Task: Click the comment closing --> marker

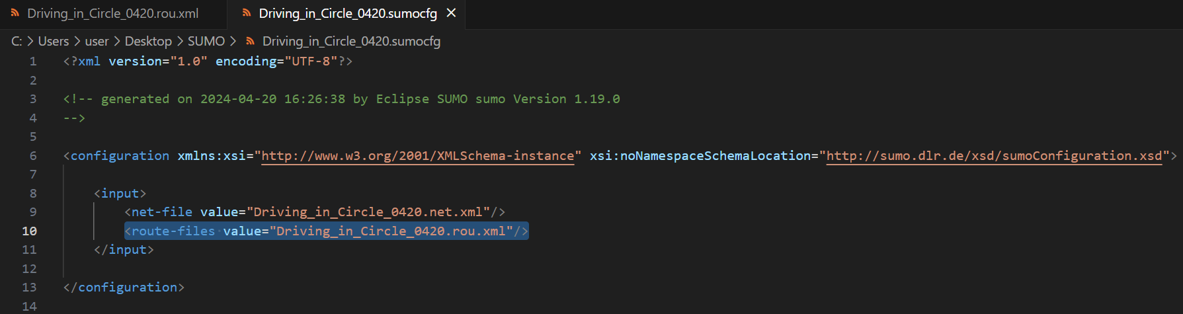Action: 74,118
